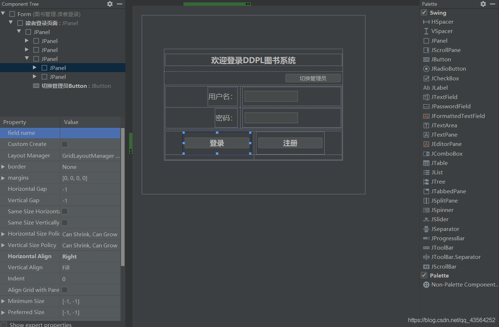Click the 切换管理员 button on canvas
Image resolution: width=499 pixels, height=327 pixels.
(x=313, y=78)
